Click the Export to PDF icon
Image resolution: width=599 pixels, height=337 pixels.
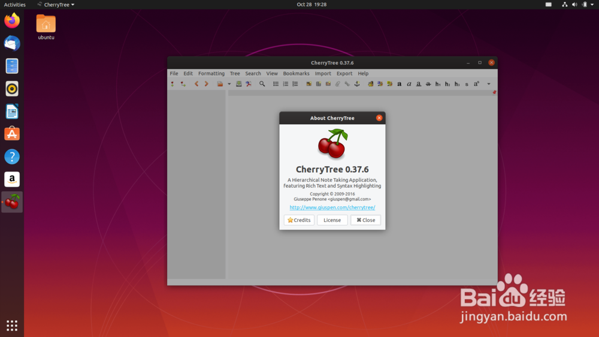click(249, 84)
